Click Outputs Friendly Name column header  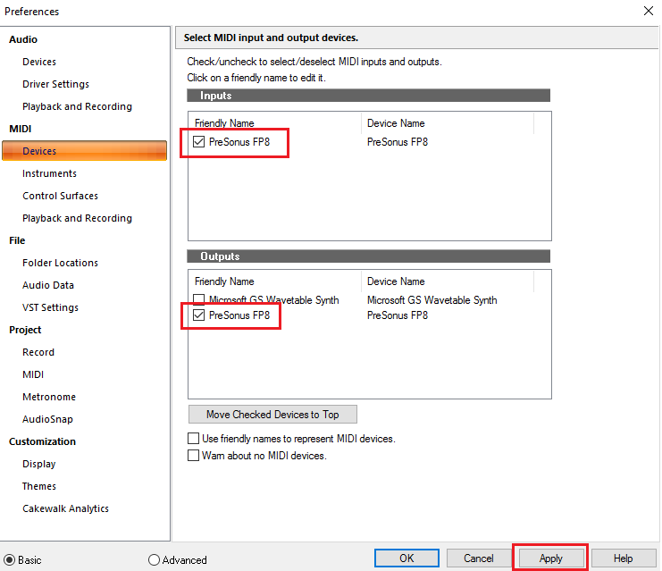pos(275,281)
